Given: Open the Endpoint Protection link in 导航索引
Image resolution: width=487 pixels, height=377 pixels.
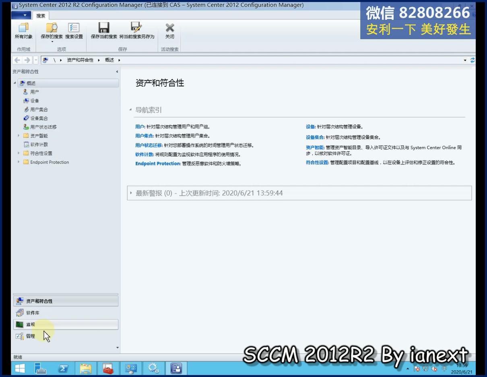Looking at the screenshot, I should click(157, 164).
